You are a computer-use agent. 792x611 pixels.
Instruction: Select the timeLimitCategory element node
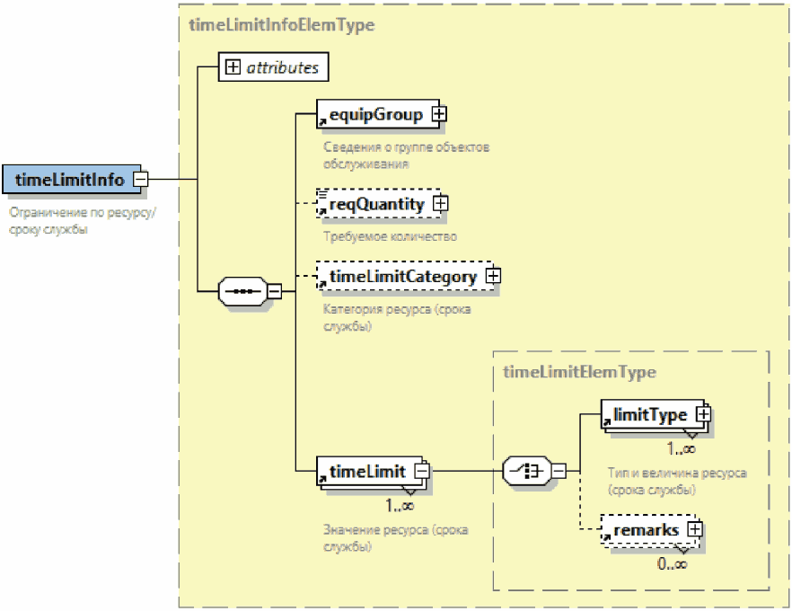[x=401, y=277]
